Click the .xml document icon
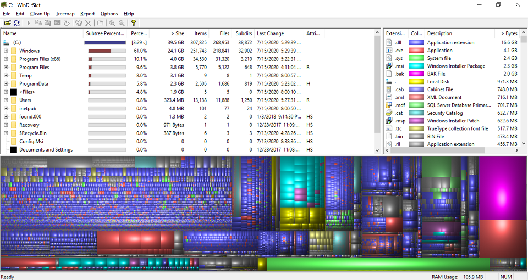 pyautogui.click(x=389, y=97)
